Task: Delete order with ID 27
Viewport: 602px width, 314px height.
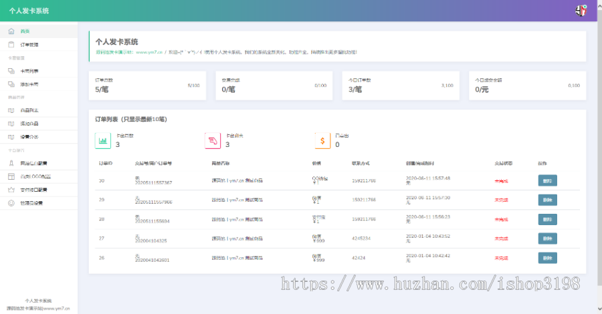Action: 547,239
